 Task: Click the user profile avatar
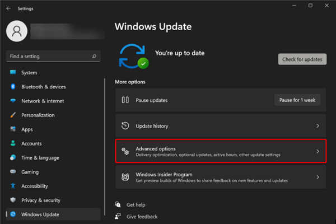(x=17, y=31)
